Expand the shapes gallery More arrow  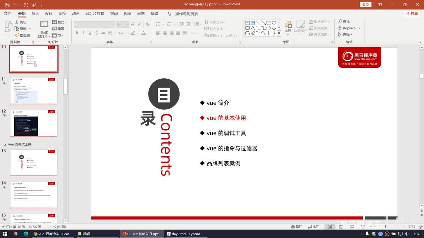tap(279, 33)
